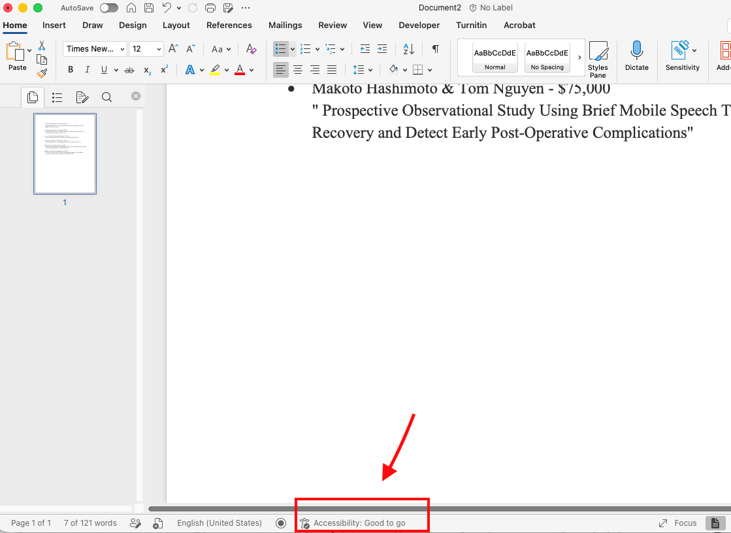Justify the paragraph text

331,70
